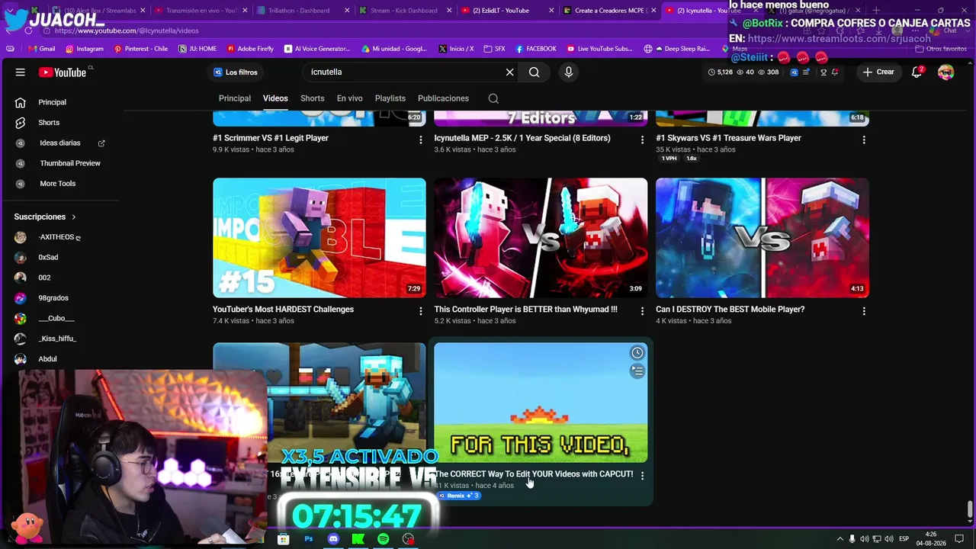Screen dimensions: 976x549
Task: Open options for the CAPCUT editing video
Action: [x=642, y=476]
